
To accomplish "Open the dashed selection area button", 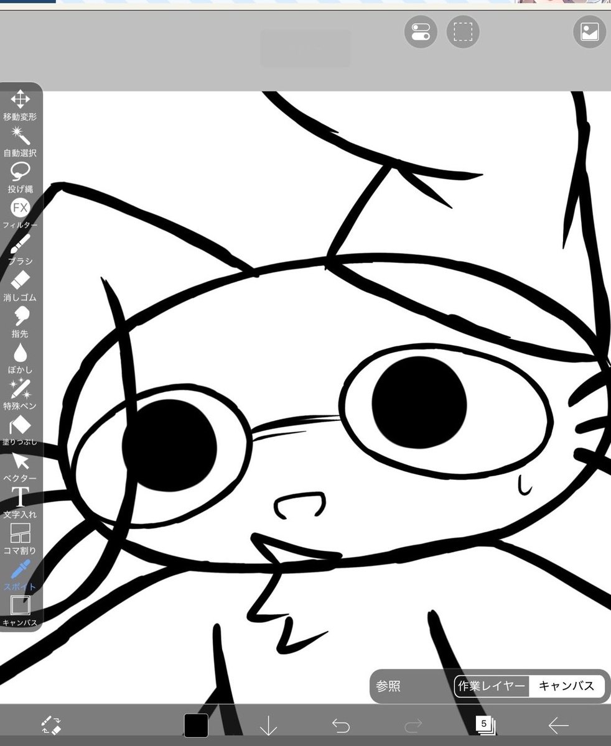I will pos(463,31).
